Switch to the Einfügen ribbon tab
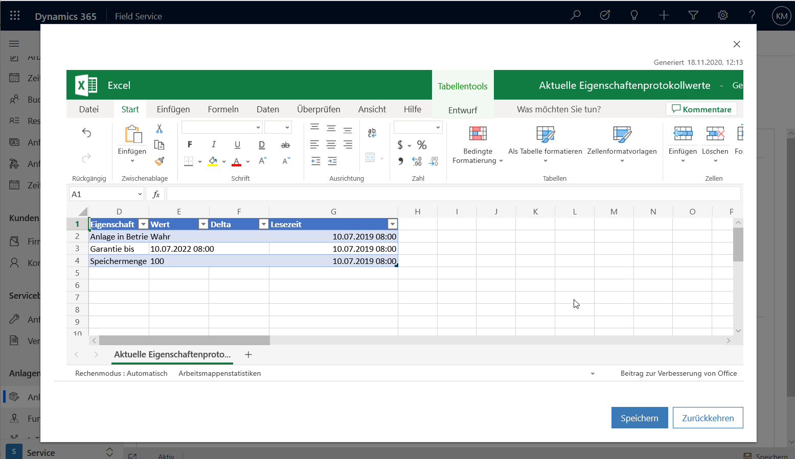This screenshot has width=795, height=459. pyautogui.click(x=173, y=109)
